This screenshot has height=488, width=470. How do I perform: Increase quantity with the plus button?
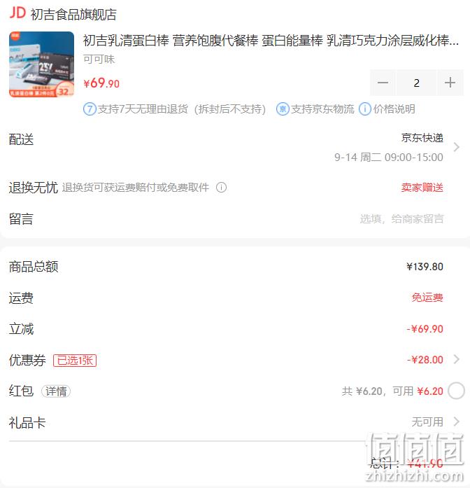click(x=450, y=83)
